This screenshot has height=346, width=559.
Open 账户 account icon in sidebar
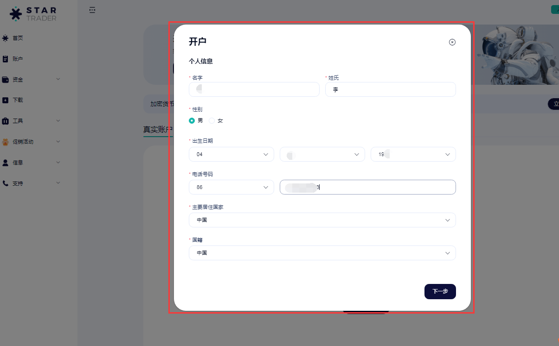click(x=5, y=59)
